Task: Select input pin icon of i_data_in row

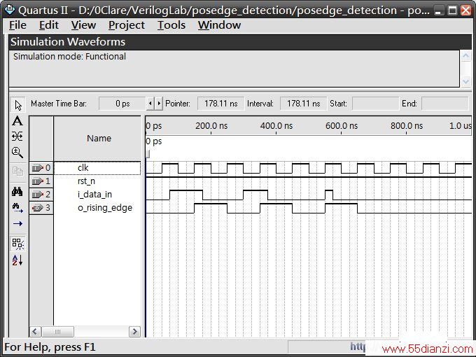Action: [x=38, y=195]
